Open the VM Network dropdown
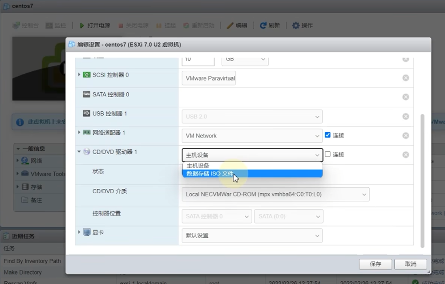This screenshot has width=445, height=284. [252, 136]
